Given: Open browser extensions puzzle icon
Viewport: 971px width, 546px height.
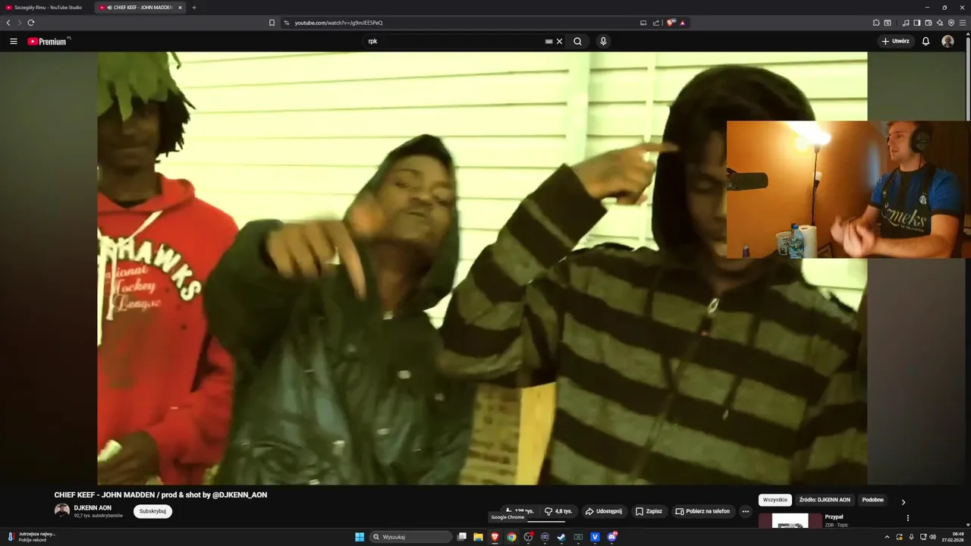Looking at the screenshot, I should (x=876, y=23).
